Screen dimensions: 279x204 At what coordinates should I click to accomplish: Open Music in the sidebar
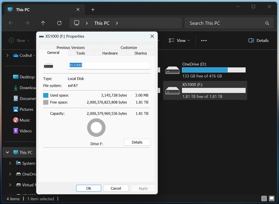tap(22, 120)
